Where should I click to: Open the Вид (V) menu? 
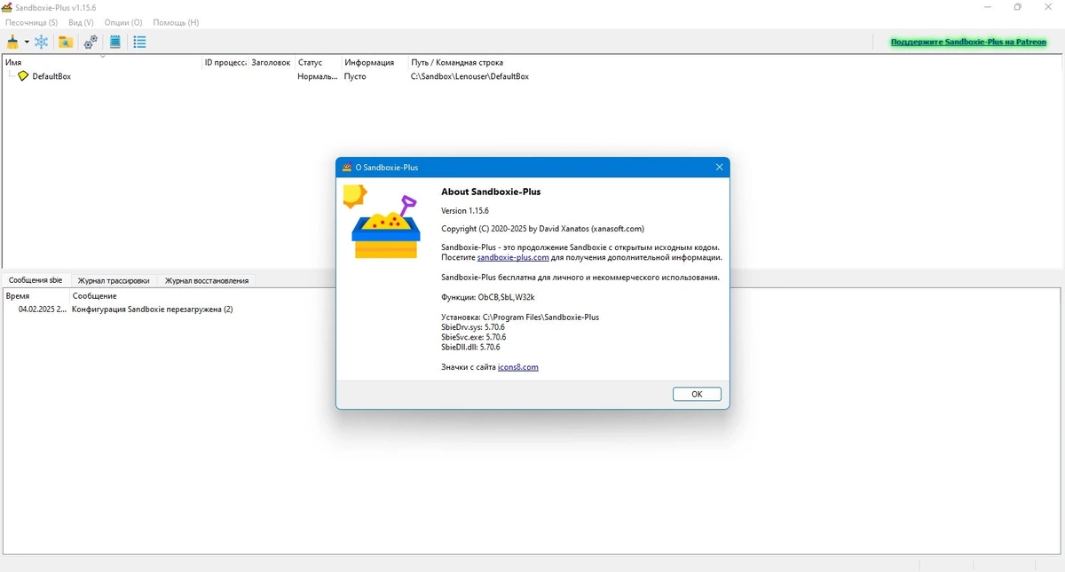[81, 22]
